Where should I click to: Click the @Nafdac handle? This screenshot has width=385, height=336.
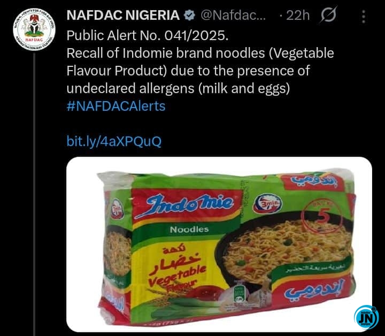pos(233,16)
